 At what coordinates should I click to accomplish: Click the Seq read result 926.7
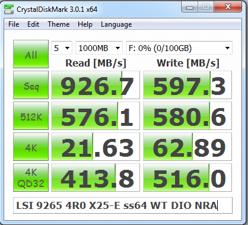pos(96,85)
